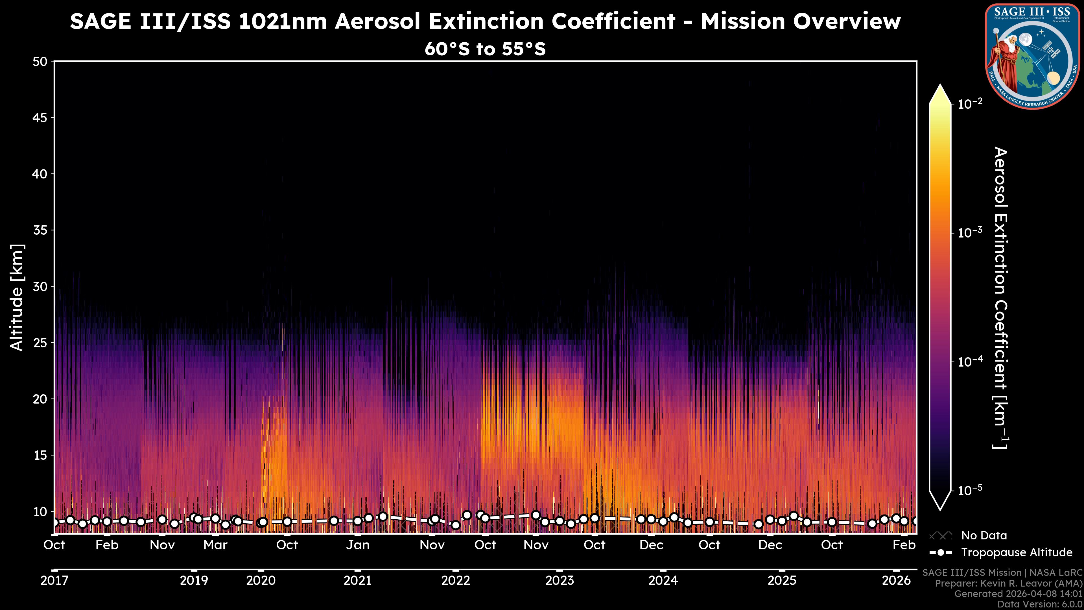Click the last tropopause marker at right edge

point(916,522)
